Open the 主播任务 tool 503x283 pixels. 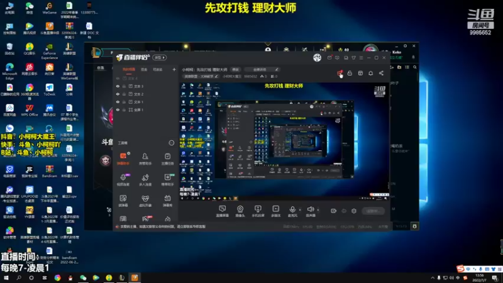[x=167, y=159]
